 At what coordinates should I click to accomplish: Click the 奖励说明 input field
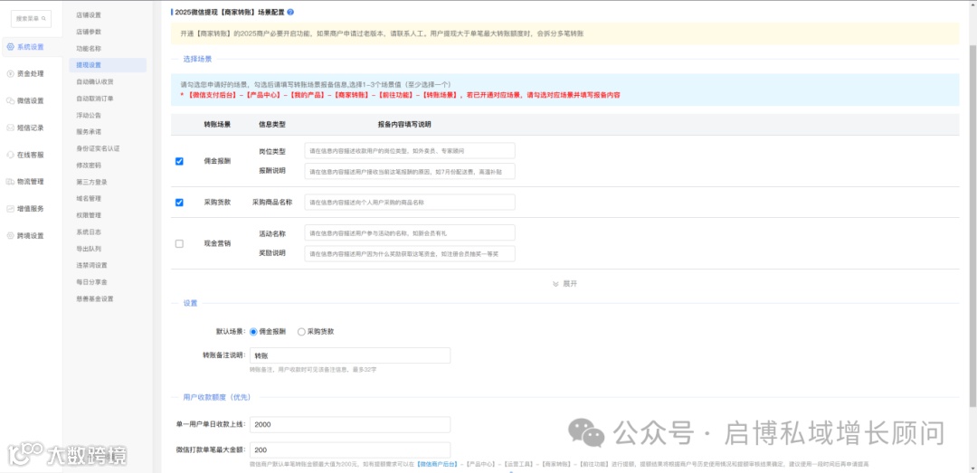tap(410, 253)
